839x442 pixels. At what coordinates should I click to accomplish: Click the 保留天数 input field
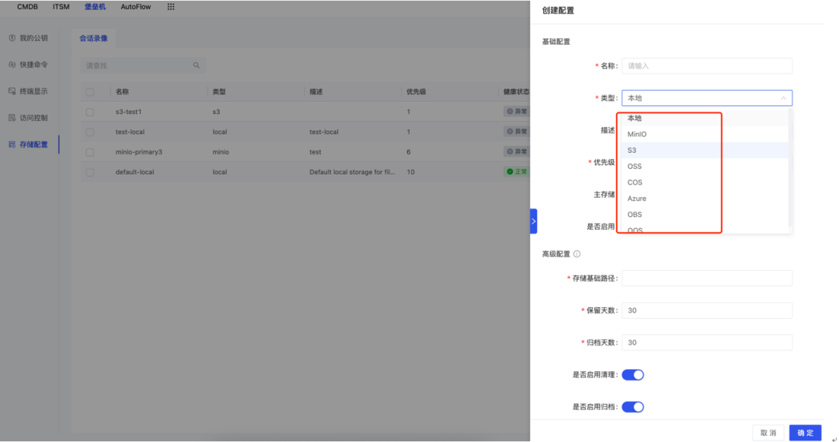click(707, 310)
